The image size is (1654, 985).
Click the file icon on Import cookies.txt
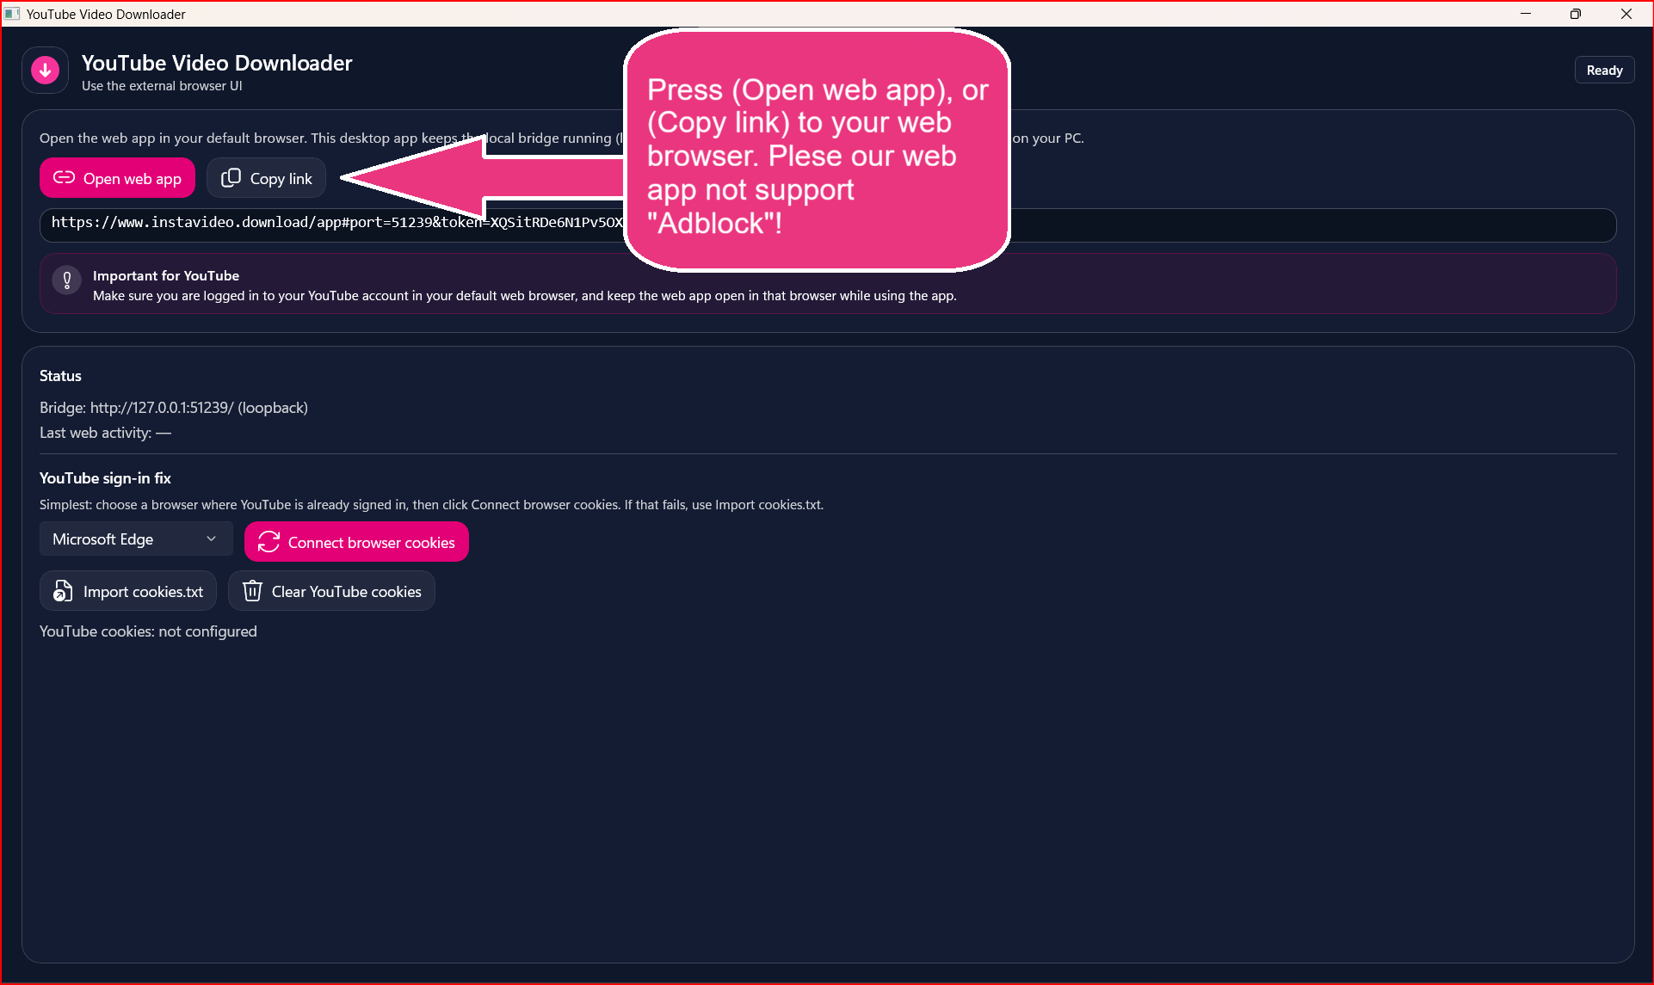(x=63, y=591)
